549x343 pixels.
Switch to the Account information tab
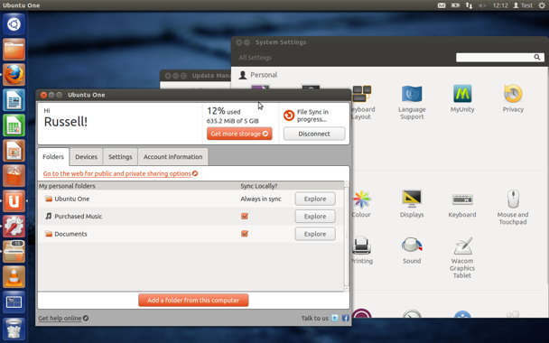[173, 157]
